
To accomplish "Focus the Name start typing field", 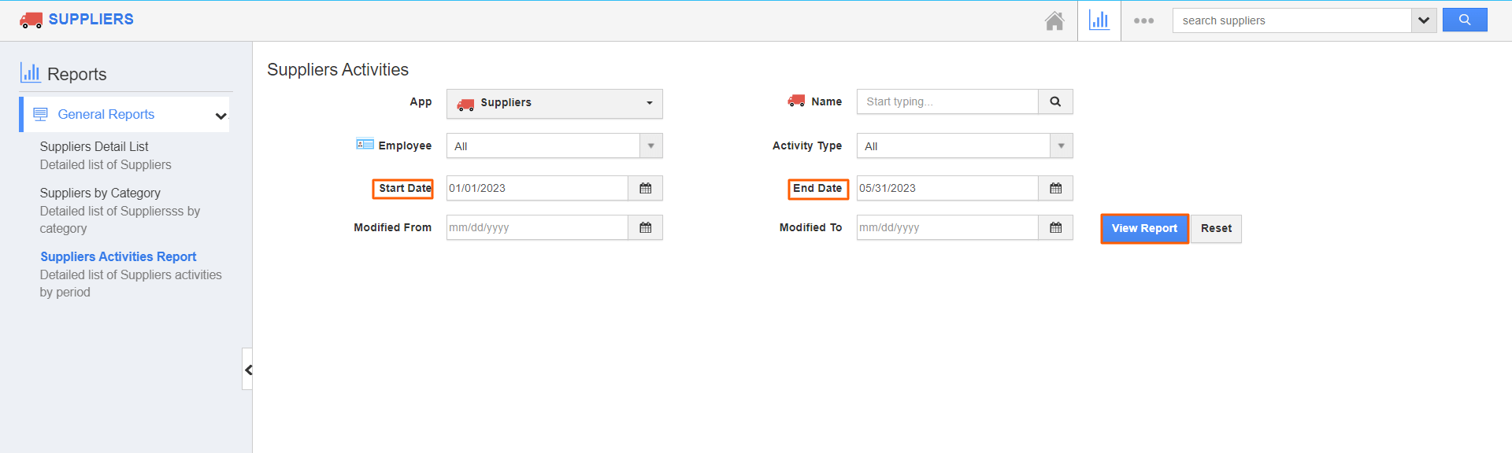I will pyautogui.click(x=947, y=101).
